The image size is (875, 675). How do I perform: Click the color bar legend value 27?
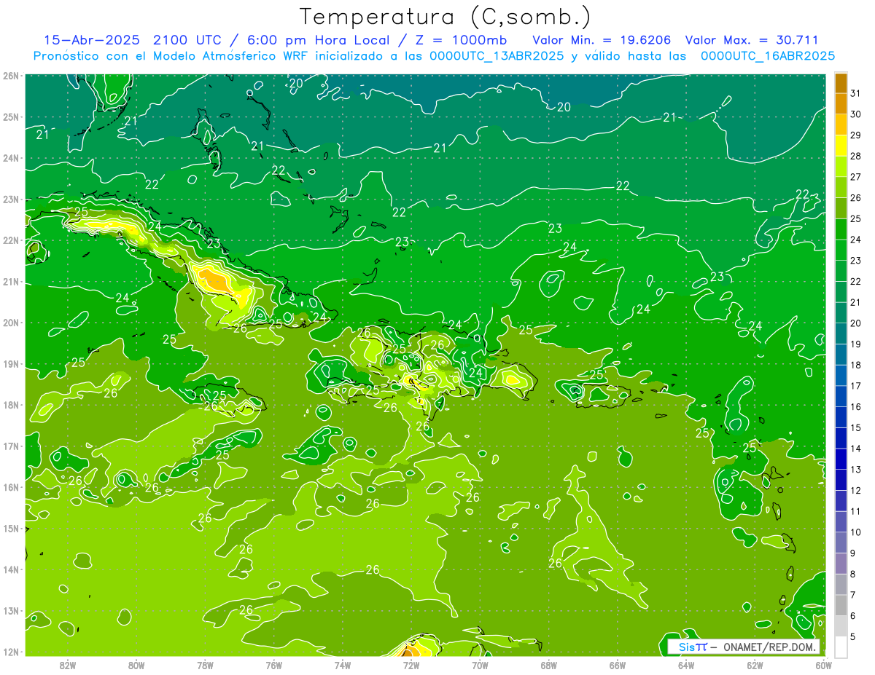[856, 177]
